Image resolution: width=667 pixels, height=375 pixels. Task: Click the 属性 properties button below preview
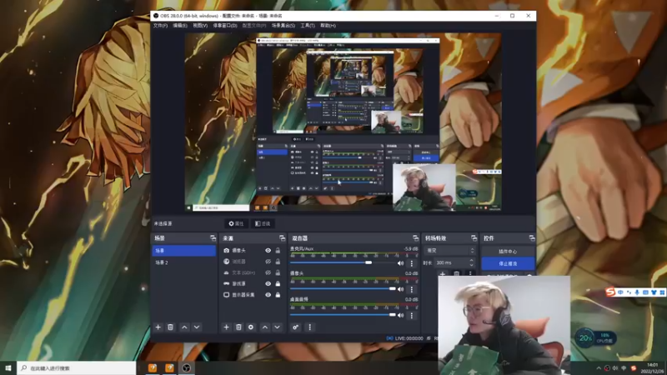coord(236,223)
